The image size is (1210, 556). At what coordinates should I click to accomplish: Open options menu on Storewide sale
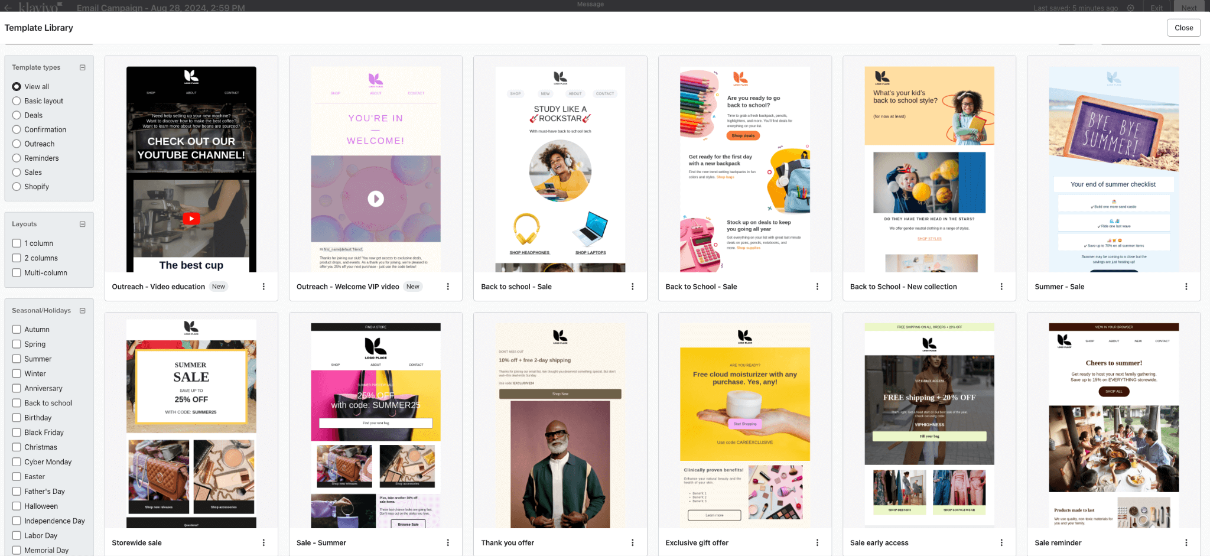[264, 542]
